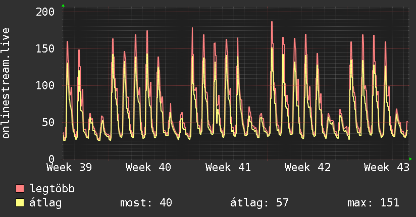This screenshot has height=217, width=416.
Task: Click the 'Week 40' axis label
Action: click(x=148, y=168)
